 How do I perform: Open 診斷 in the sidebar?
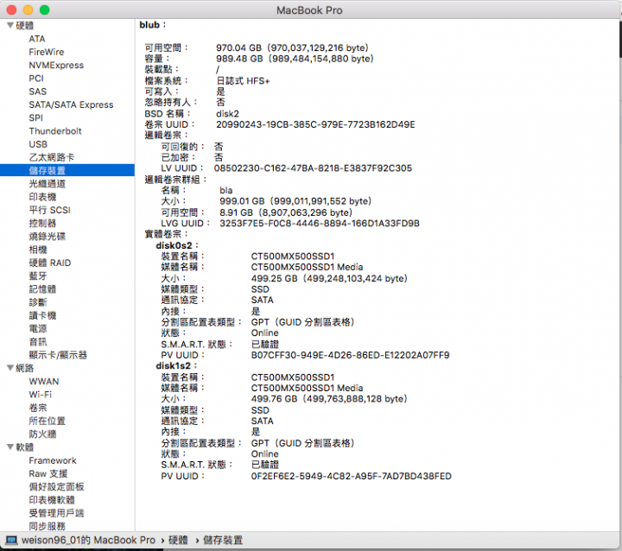pos(38,302)
